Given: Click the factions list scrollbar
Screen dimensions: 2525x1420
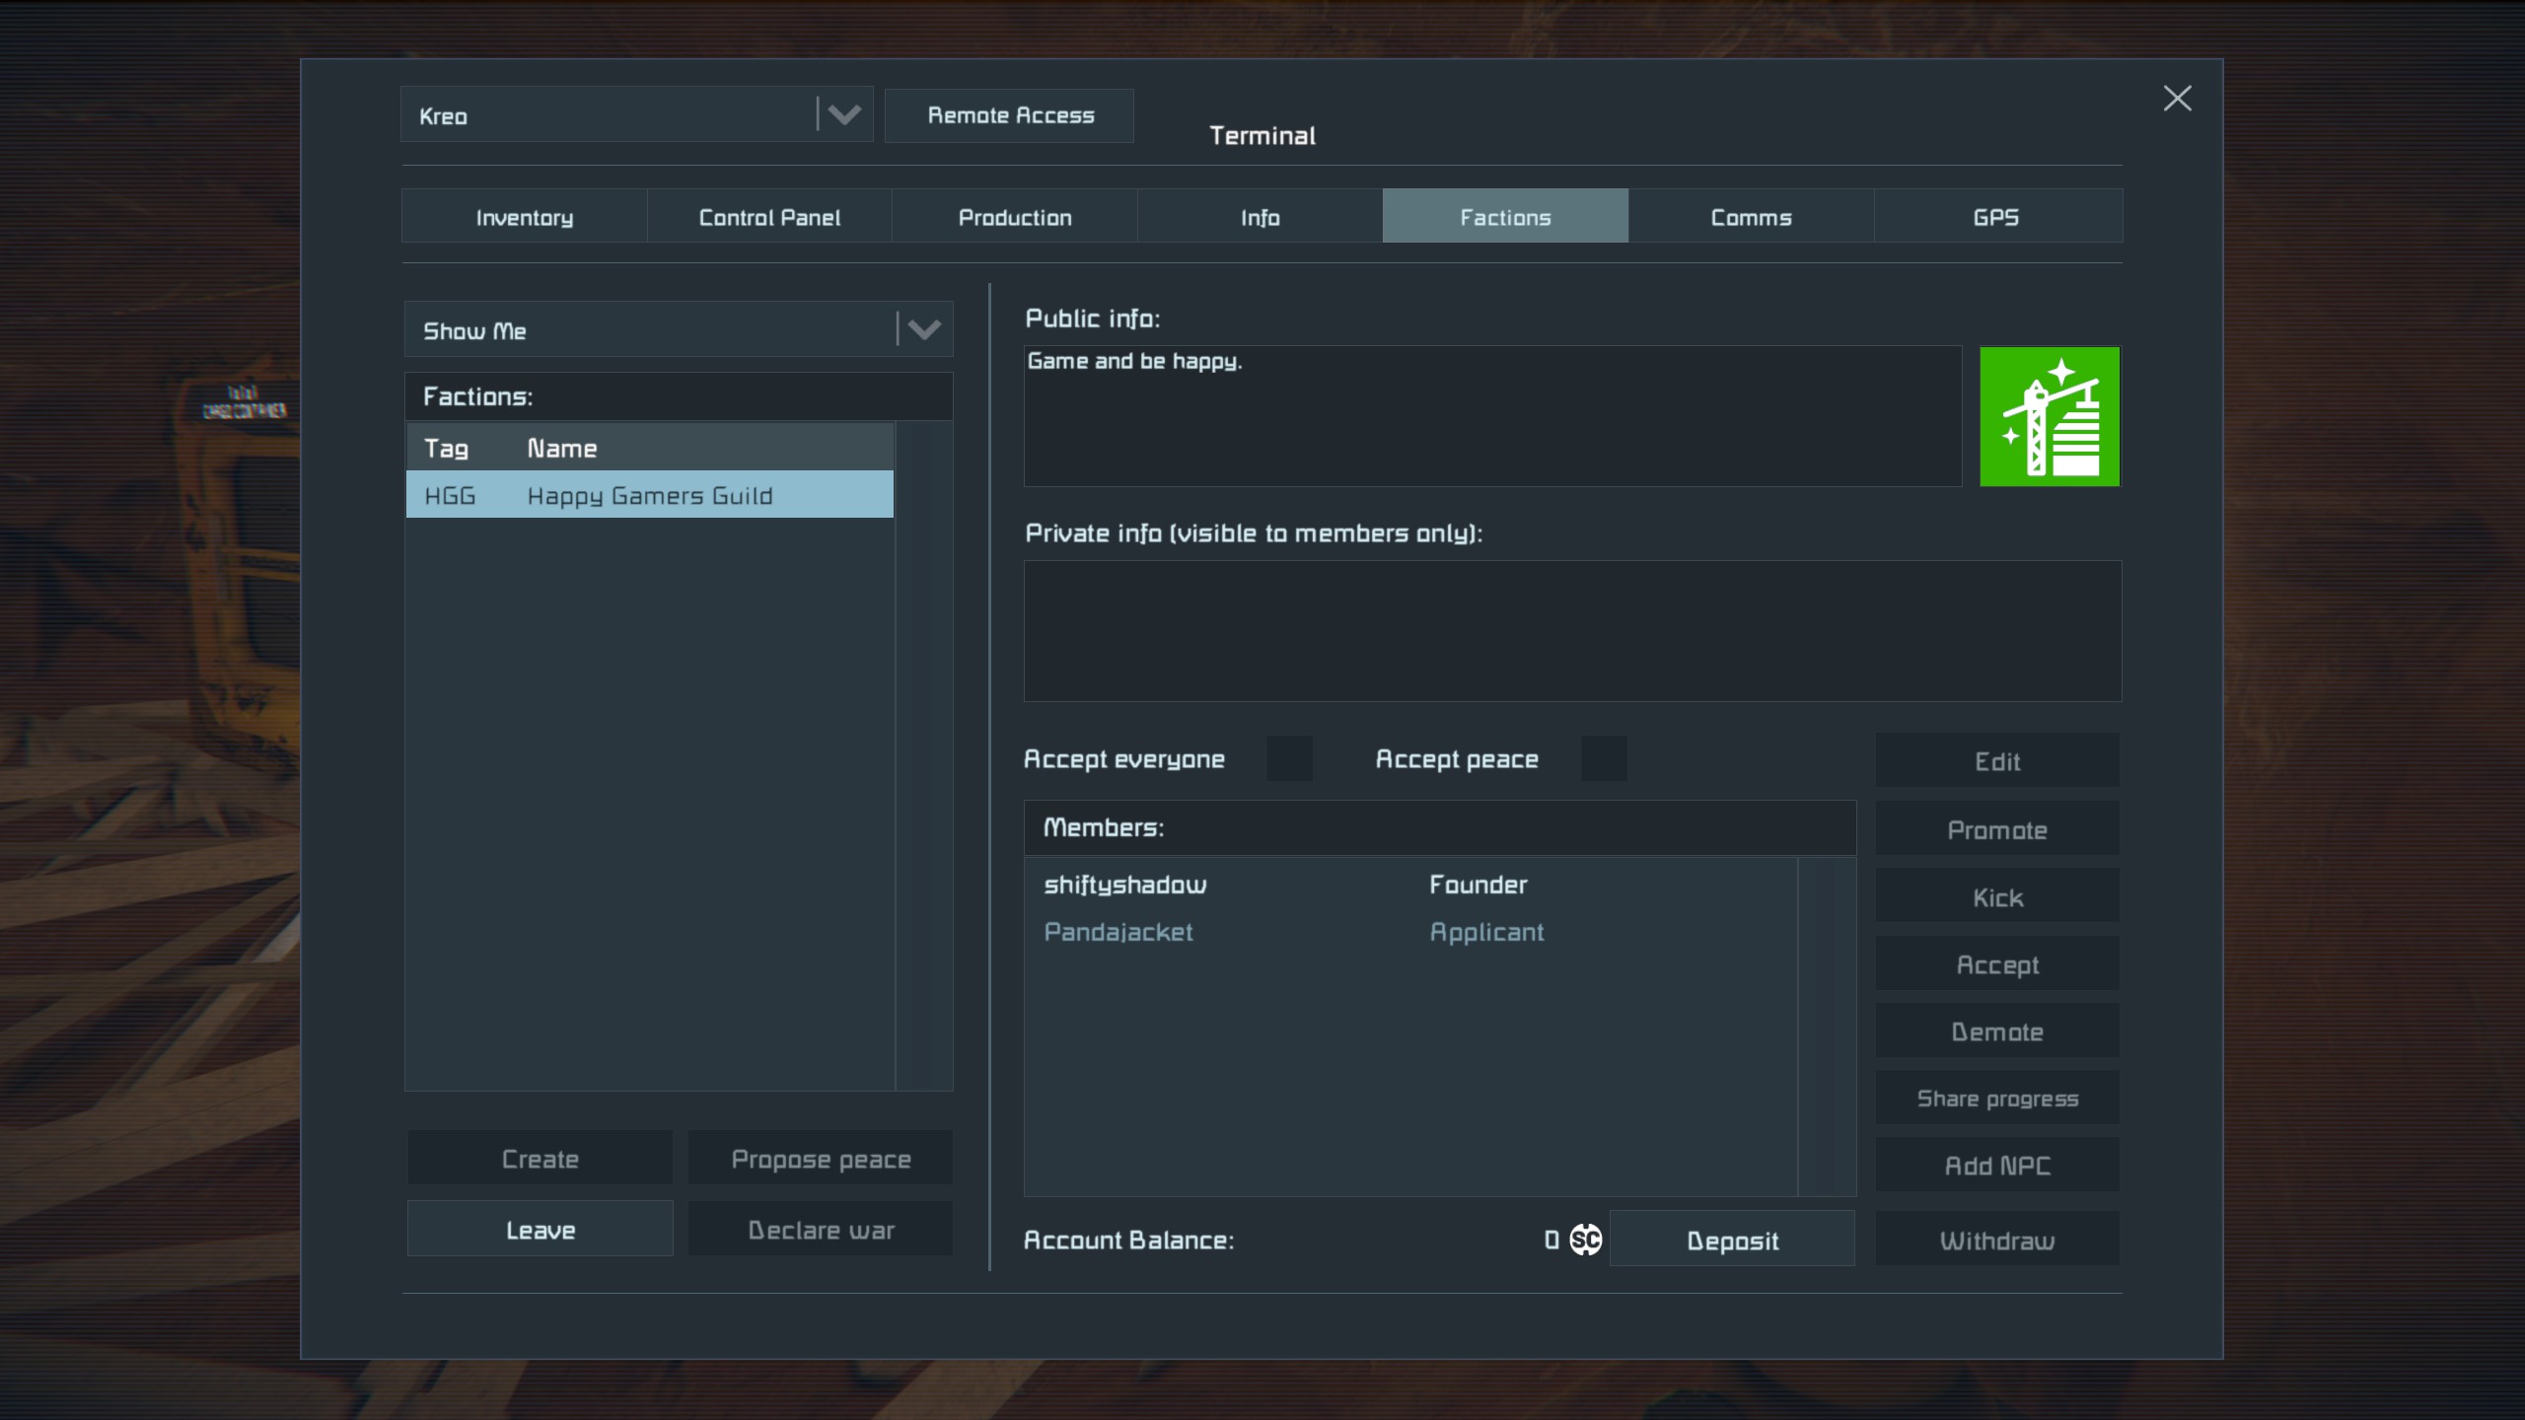Looking at the screenshot, I should pyautogui.click(x=923, y=755).
